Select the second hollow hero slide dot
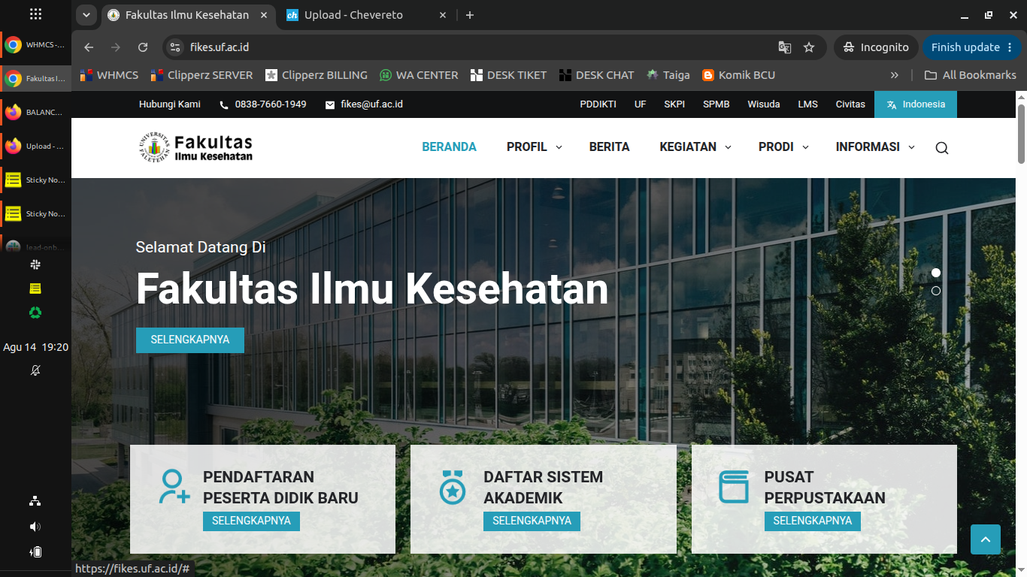The height and width of the screenshot is (577, 1027). (x=936, y=291)
